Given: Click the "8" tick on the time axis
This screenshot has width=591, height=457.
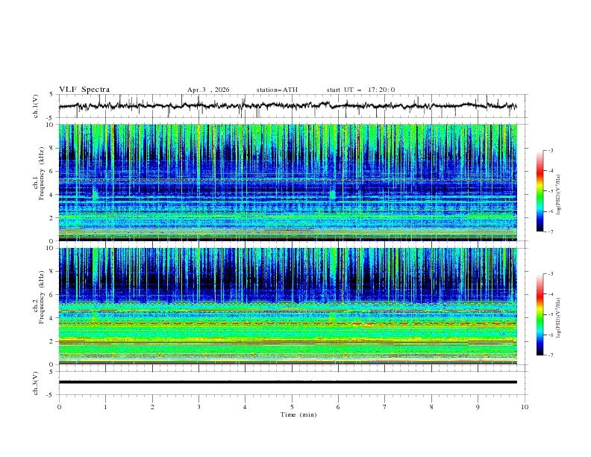Looking at the screenshot, I should coord(431,407).
